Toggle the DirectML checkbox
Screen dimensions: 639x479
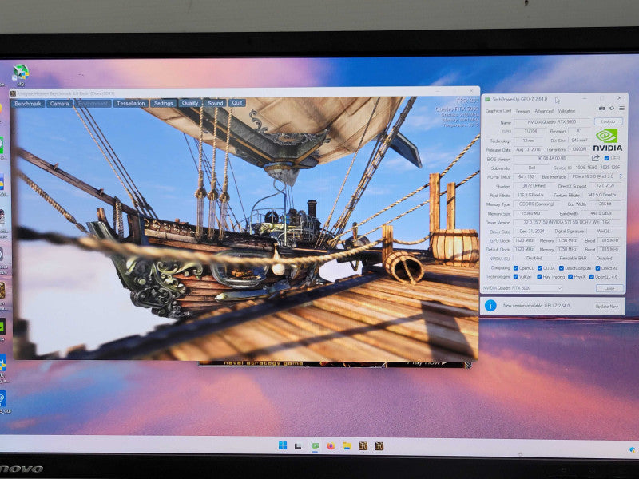pyautogui.click(x=597, y=268)
